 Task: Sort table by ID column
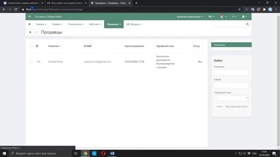[x=37, y=46]
